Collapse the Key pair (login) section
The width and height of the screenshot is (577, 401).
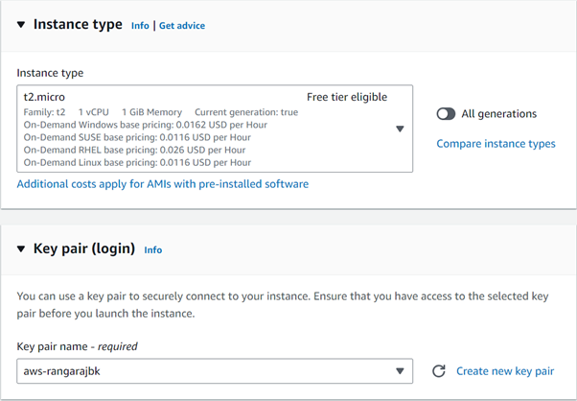[21, 249]
